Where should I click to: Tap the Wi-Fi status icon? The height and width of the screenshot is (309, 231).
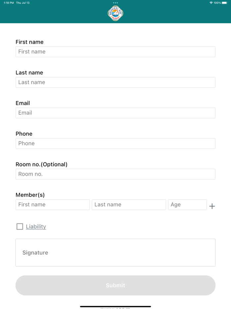211,3
